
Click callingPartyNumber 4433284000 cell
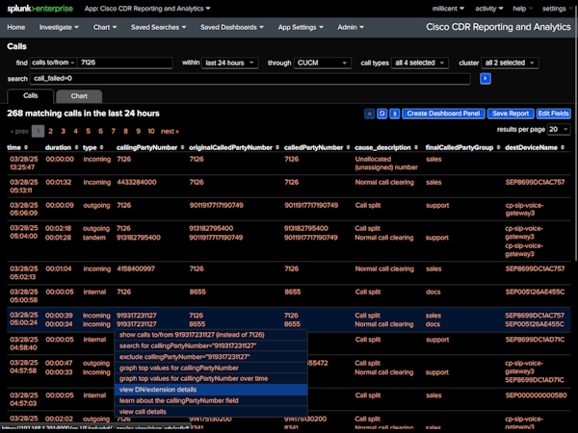137,182
